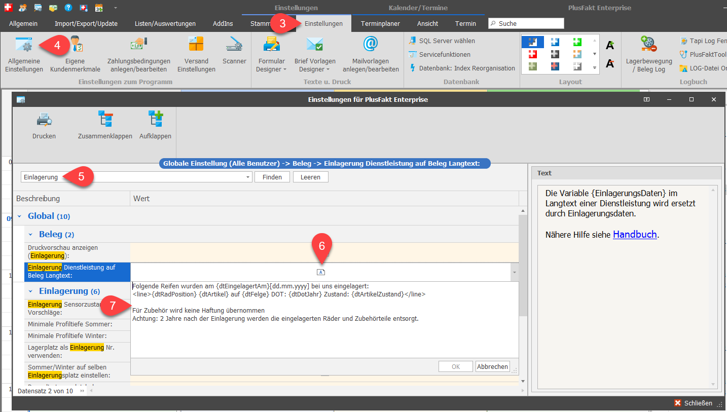The image size is (727, 412).
Task: Switch to the Import/Export/Update tab
Action: 86,23
